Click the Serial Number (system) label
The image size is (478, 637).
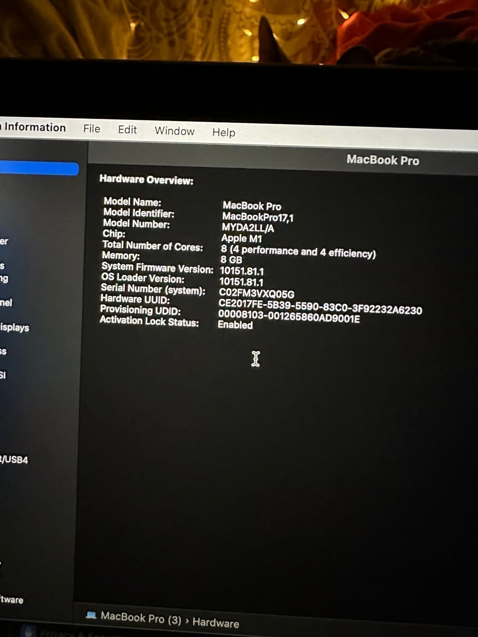[153, 289]
